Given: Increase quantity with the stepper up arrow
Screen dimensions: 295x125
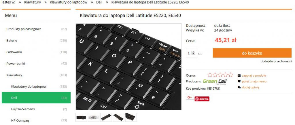Looking at the screenshot, I should [x=193, y=52].
